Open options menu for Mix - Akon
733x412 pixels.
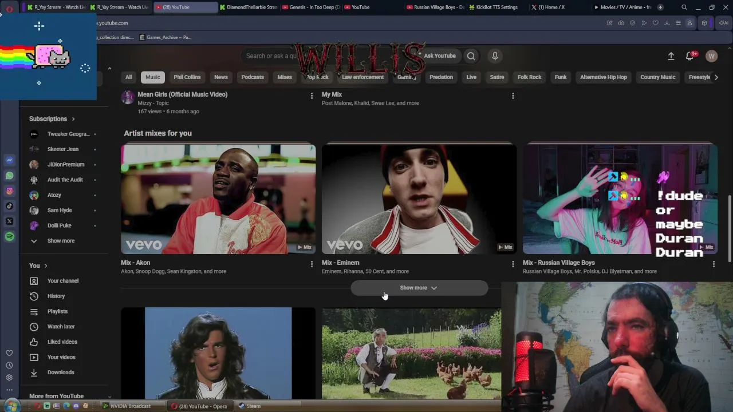(x=312, y=264)
